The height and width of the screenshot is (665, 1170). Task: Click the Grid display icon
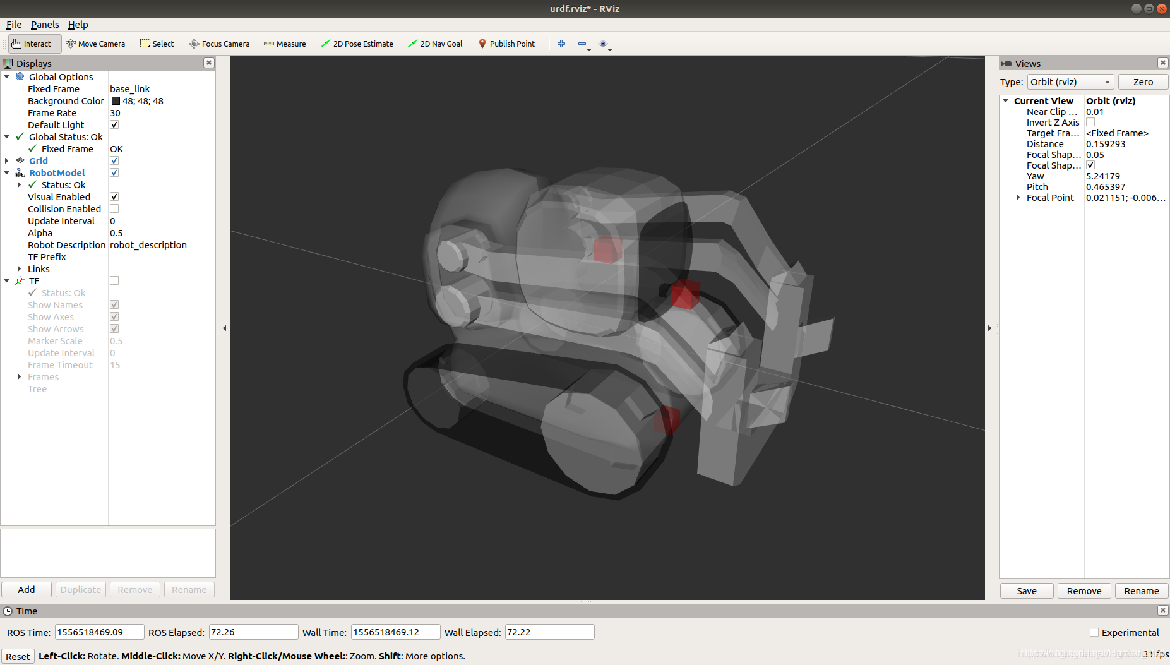pyautogui.click(x=20, y=160)
